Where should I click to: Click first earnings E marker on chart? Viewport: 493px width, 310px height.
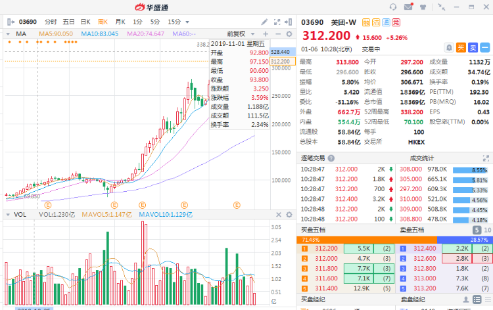pyautogui.click(x=48, y=205)
